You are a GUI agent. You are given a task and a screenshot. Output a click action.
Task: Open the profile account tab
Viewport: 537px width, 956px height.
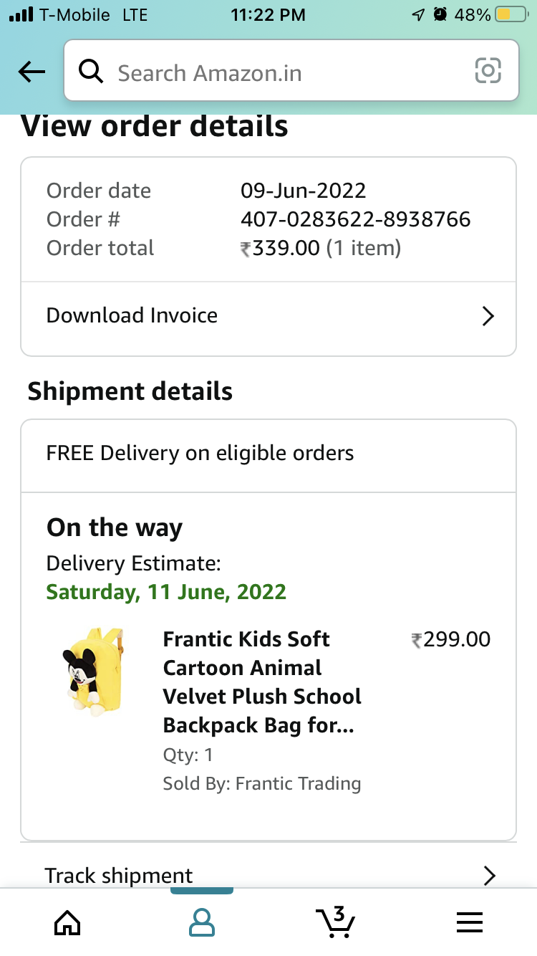202,922
